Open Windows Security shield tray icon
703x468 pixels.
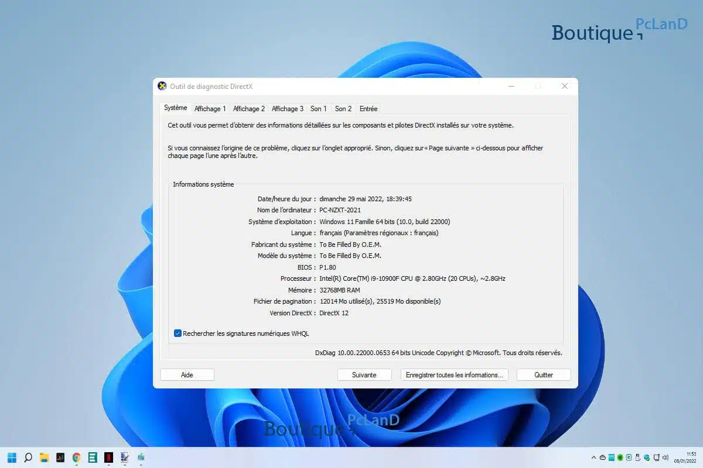647,457
